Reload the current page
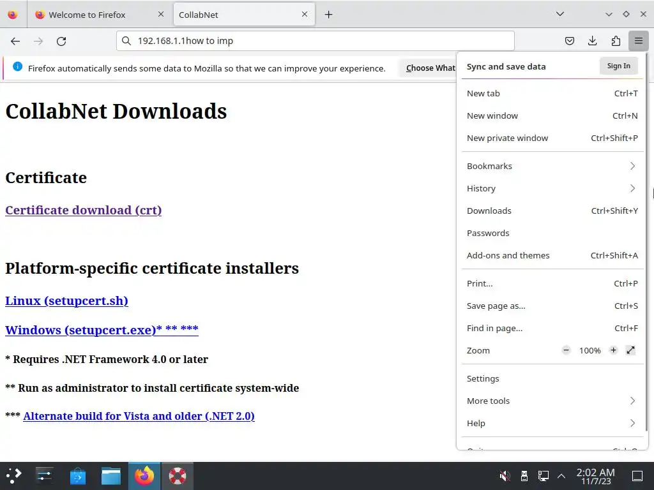Screen dimensions: 654x490 (61, 41)
